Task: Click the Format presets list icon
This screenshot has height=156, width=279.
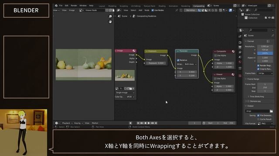Action: pyautogui.click(x=268, y=42)
